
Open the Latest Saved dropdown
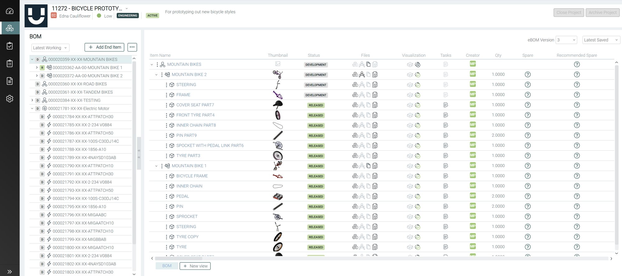tap(601, 40)
